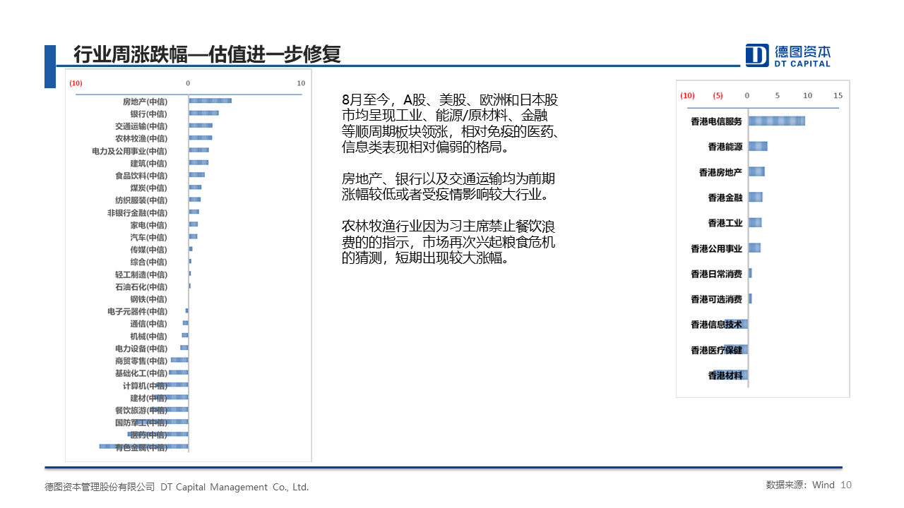Screen dimensions: 904x508
Task: Click the 食品饮料(中信) chart label
Action: (141, 176)
